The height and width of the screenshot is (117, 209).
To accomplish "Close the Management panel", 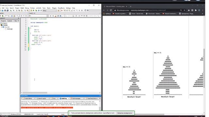I will [18, 18].
